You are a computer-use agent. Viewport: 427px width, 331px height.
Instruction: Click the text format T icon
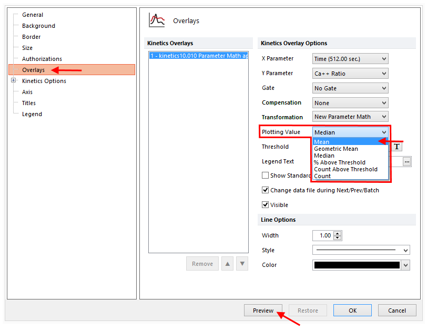click(x=397, y=147)
